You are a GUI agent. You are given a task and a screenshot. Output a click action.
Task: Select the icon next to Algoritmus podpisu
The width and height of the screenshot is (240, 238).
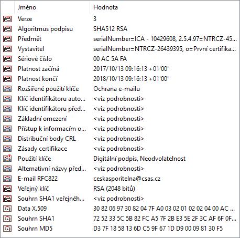click(x=7, y=29)
